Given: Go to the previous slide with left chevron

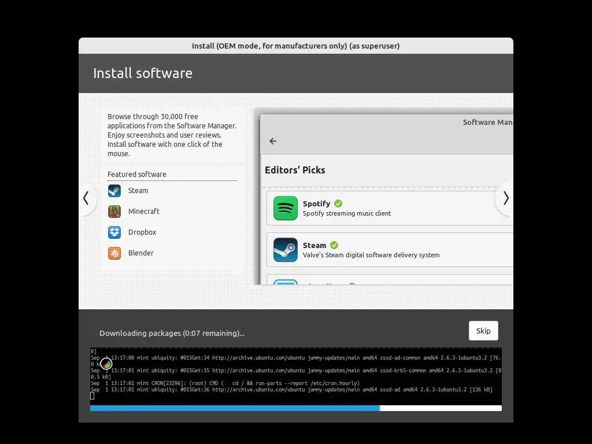Looking at the screenshot, I should click(x=87, y=198).
